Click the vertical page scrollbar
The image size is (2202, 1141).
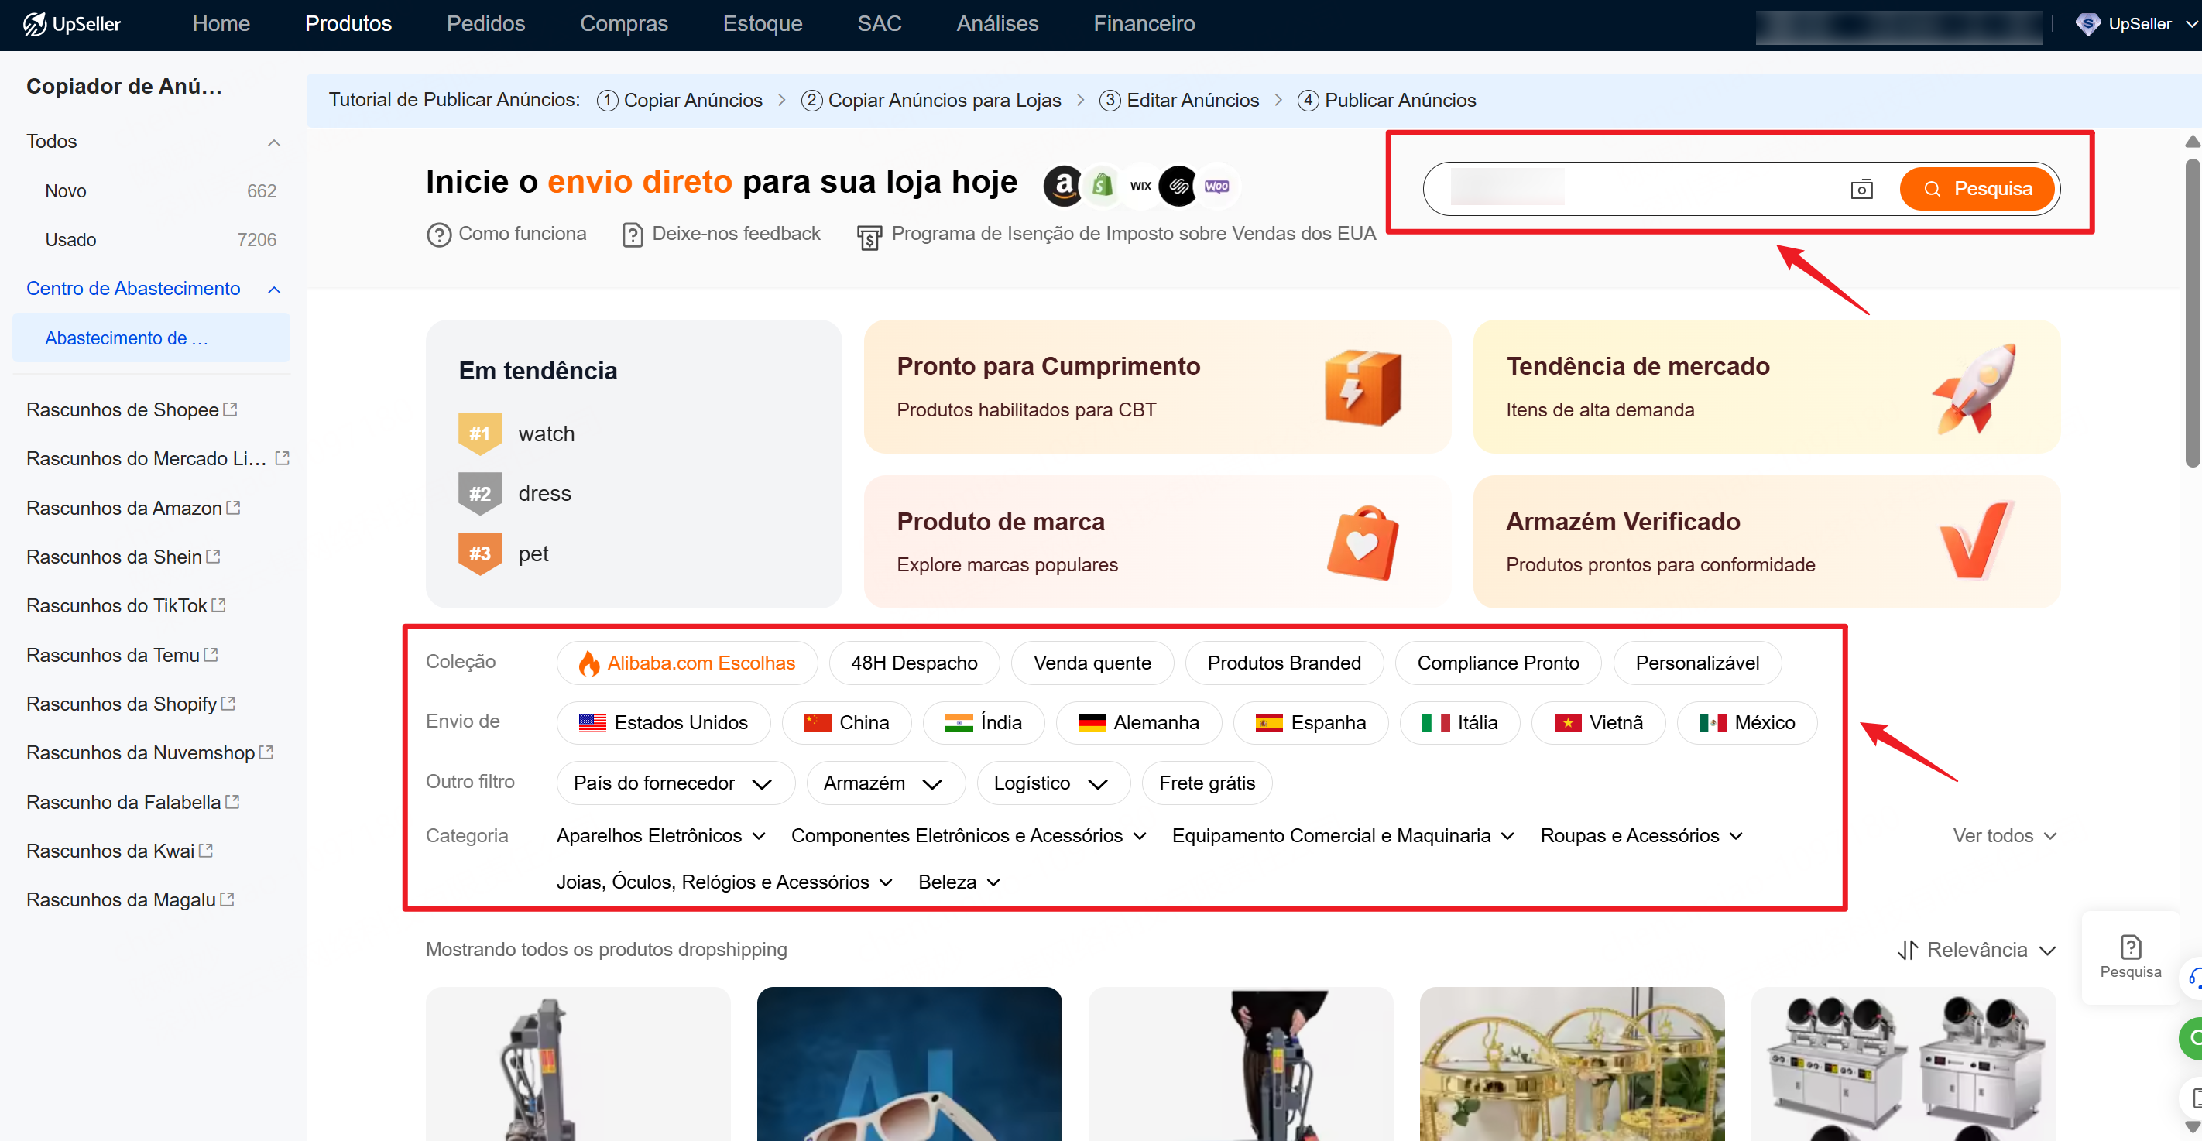pos(2192,312)
